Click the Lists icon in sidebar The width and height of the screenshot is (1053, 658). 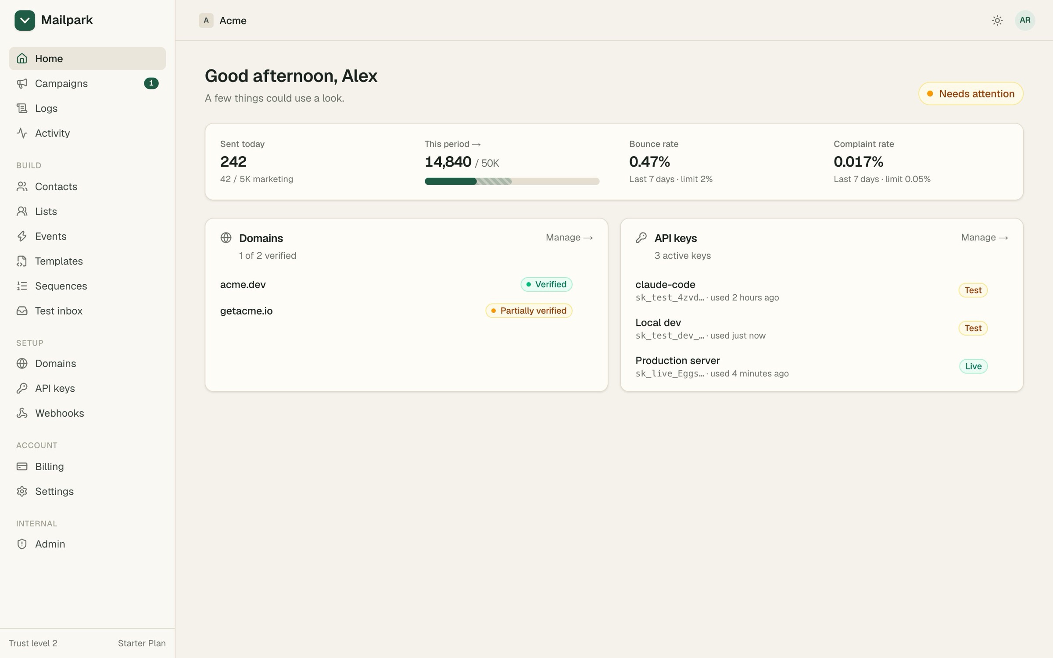22,211
